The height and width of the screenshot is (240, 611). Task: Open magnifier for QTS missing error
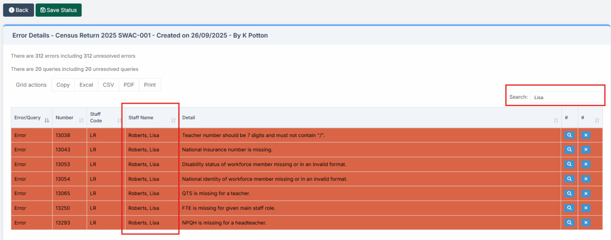tap(569, 193)
